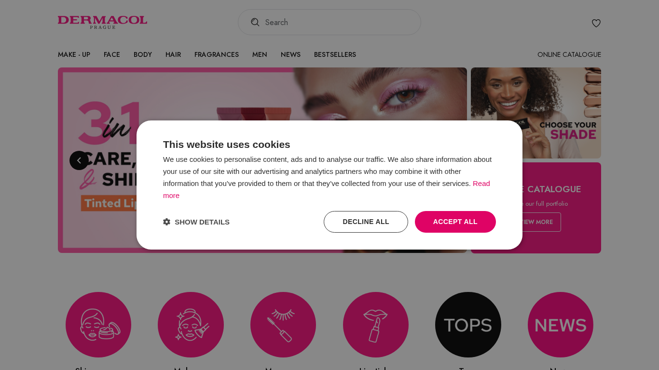The height and width of the screenshot is (370, 659).
Task: Open the MAKE - UP menu
Action: 74,54
